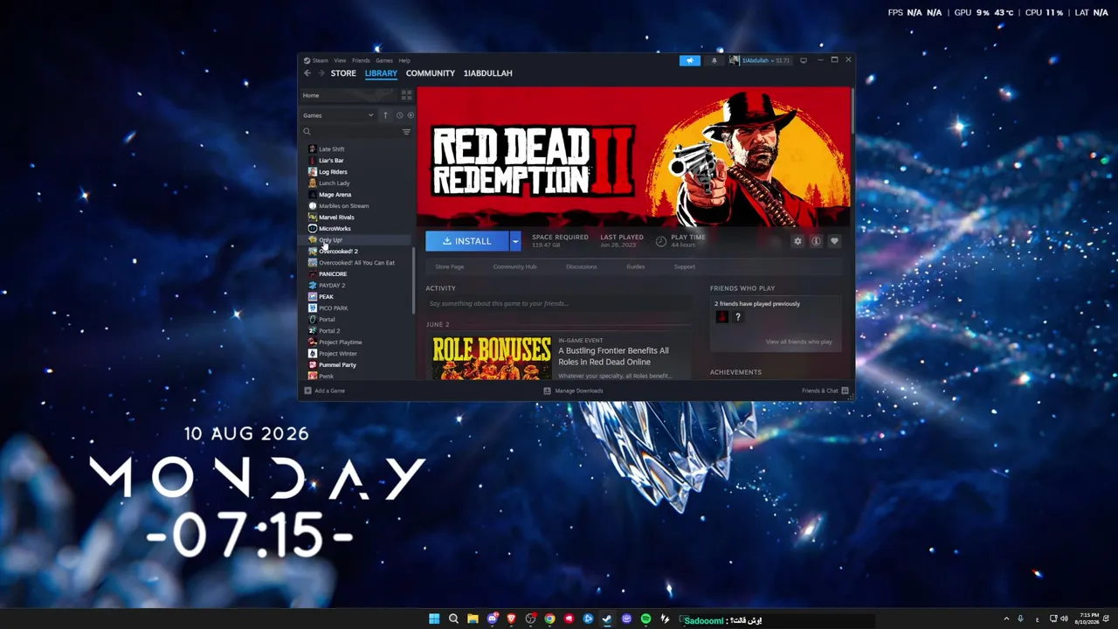
Task: Open Manage Downloads
Action: pyautogui.click(x=573, y=391)
